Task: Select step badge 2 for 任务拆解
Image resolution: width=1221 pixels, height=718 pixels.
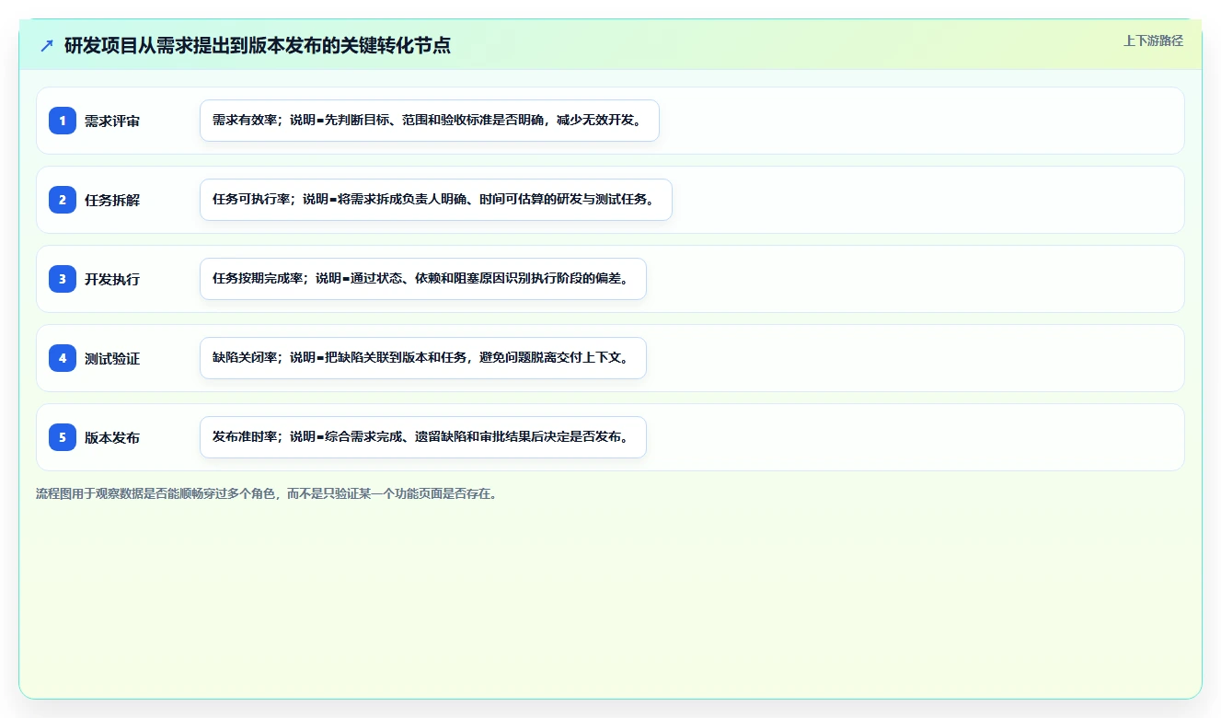Action: pyautogui.click(x=63, y=200)
